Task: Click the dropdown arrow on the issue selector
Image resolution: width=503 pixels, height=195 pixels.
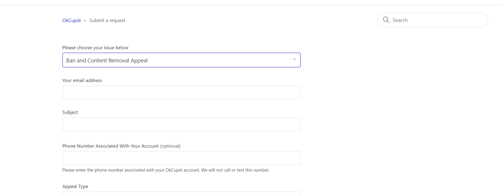Action: [294, 59]
